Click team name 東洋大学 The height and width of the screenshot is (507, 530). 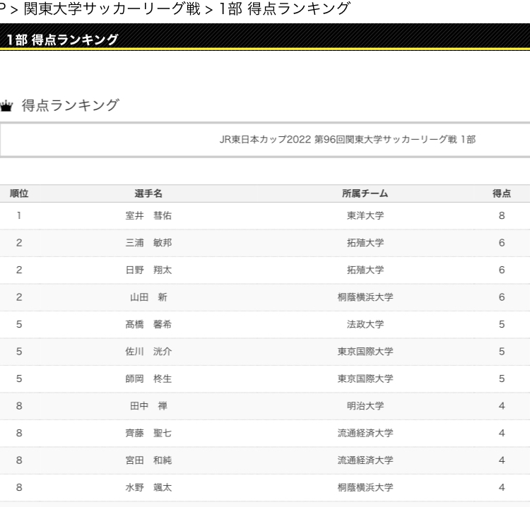pos(365,216)
